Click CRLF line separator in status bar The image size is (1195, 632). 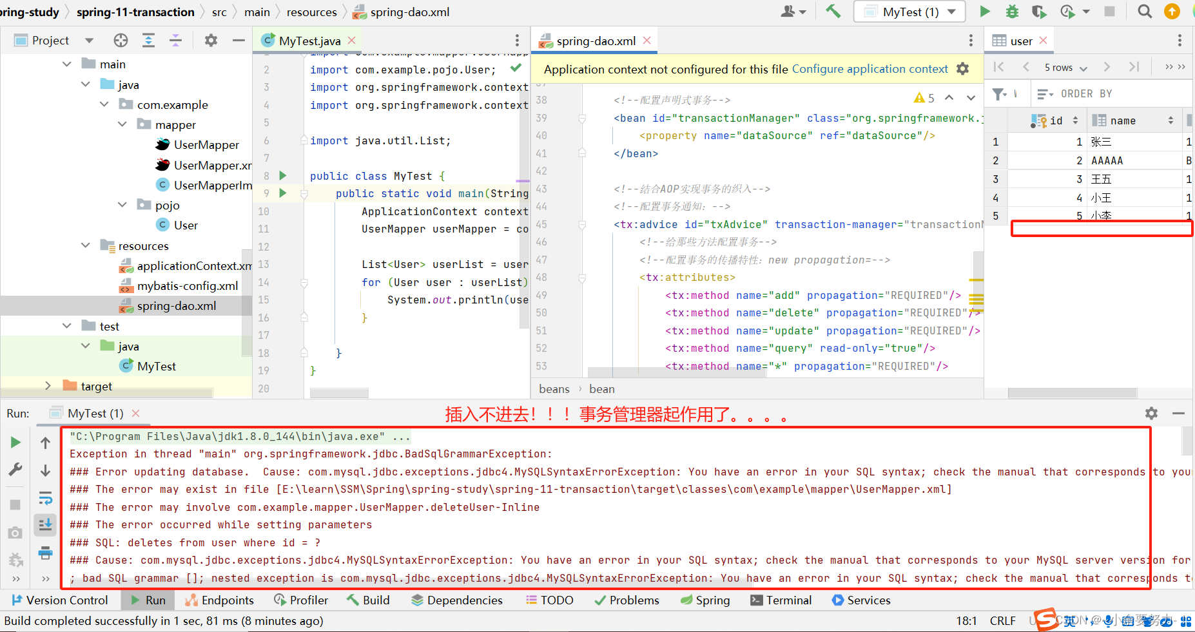point(1002,620)
